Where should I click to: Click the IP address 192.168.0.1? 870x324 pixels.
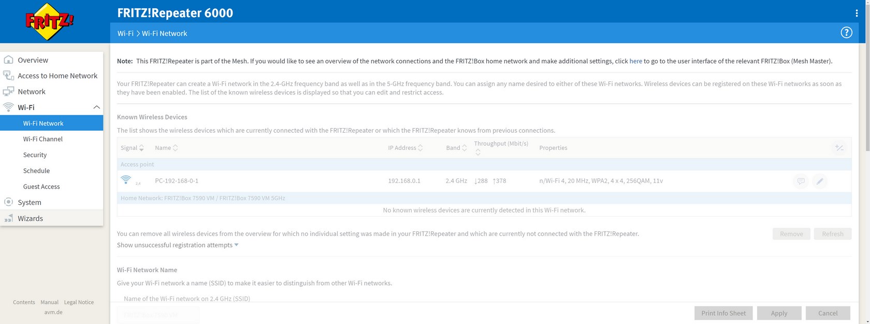point(404,181)
